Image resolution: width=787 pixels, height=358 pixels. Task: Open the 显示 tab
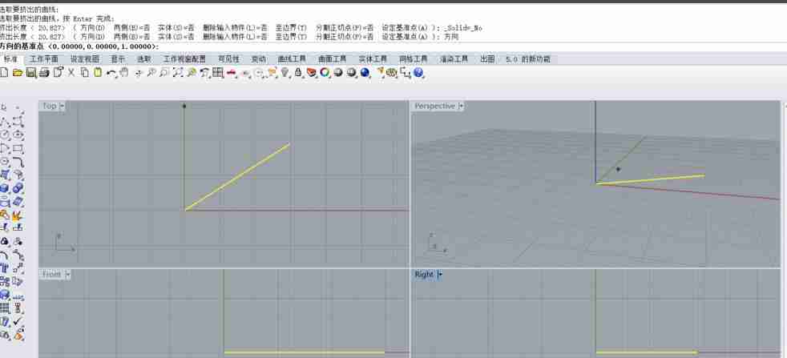click(118, 59)
